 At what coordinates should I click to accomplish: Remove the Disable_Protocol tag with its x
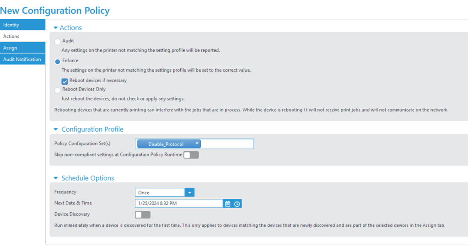coord(197,143)
